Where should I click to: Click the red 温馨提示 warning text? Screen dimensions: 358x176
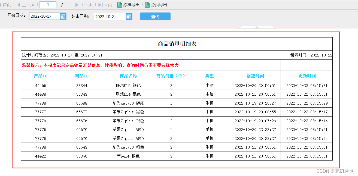[x=100, y=65]
